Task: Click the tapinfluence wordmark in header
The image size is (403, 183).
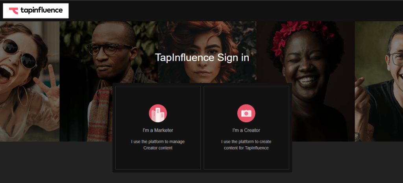Action: point(41,10)
